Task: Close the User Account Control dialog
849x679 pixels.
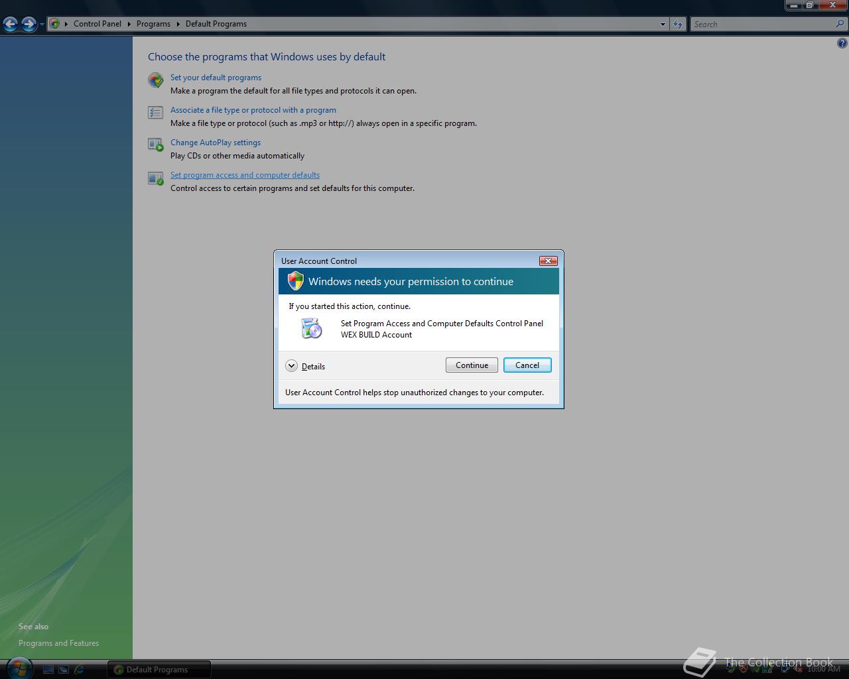Action: coord(548,261)
